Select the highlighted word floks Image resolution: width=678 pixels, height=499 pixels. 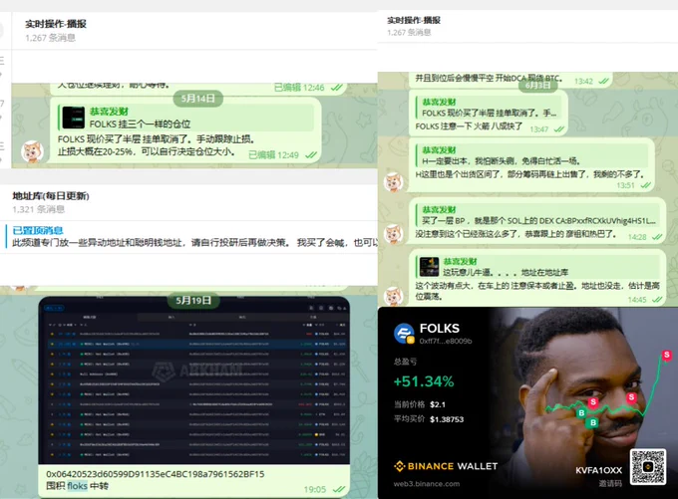pos(78,486)
